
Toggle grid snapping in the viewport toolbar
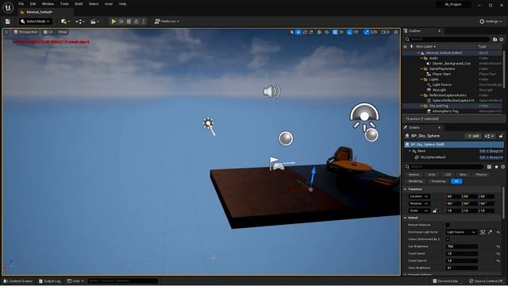[335, 32]
